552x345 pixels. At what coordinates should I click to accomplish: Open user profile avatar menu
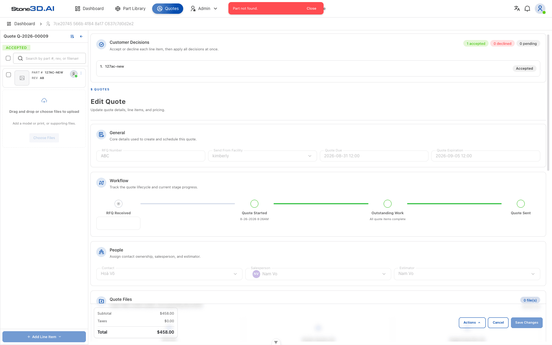click(540, 9)
